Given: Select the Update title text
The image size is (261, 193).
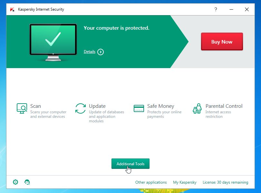Looking at the screenshot, I should 97,106.
